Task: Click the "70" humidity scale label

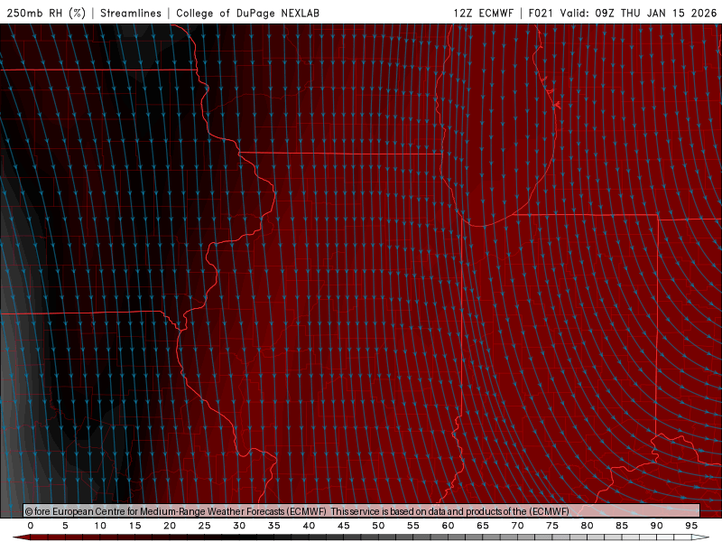Action: coord(517,526)
